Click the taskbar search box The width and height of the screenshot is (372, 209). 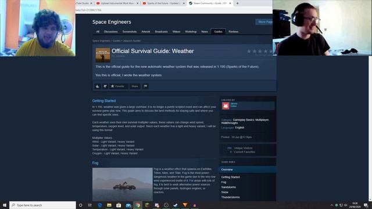pos(42,205)
